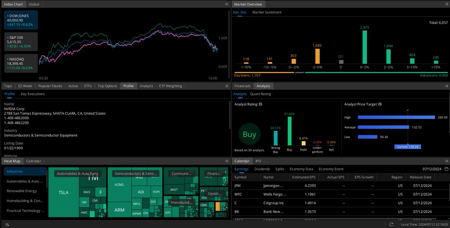Click the ASML heat map tile
This screenshot has height=228, width=450.
(119, 185)
